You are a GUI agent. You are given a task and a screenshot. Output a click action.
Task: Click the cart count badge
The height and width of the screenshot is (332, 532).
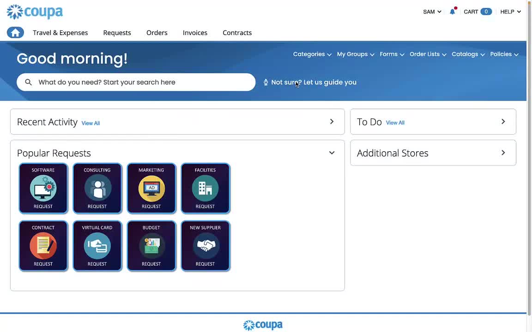(486, 12)
